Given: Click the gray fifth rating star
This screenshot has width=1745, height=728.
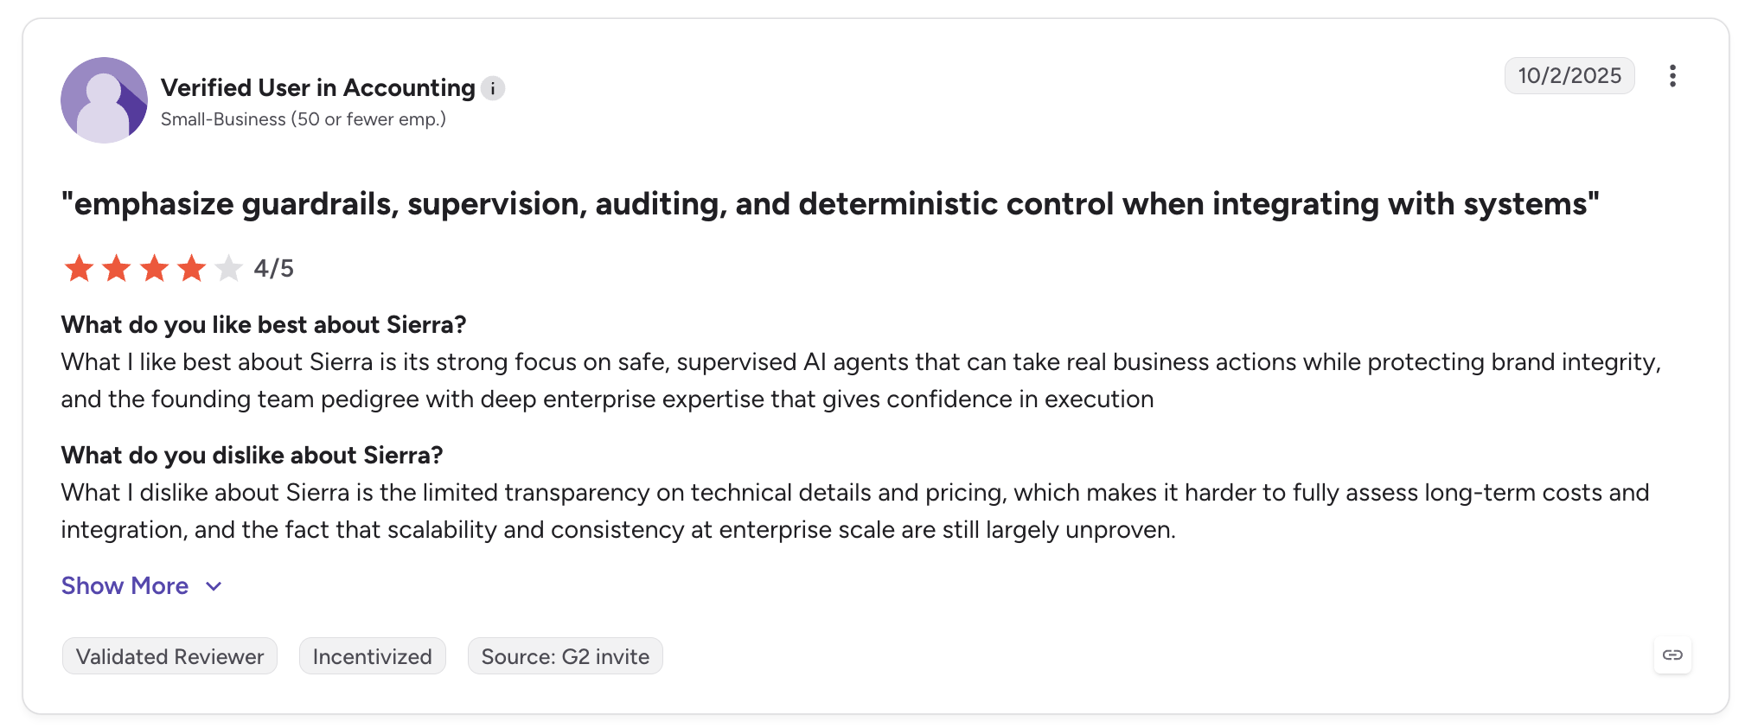Looking at the screenshot, I should coord(228,268).
